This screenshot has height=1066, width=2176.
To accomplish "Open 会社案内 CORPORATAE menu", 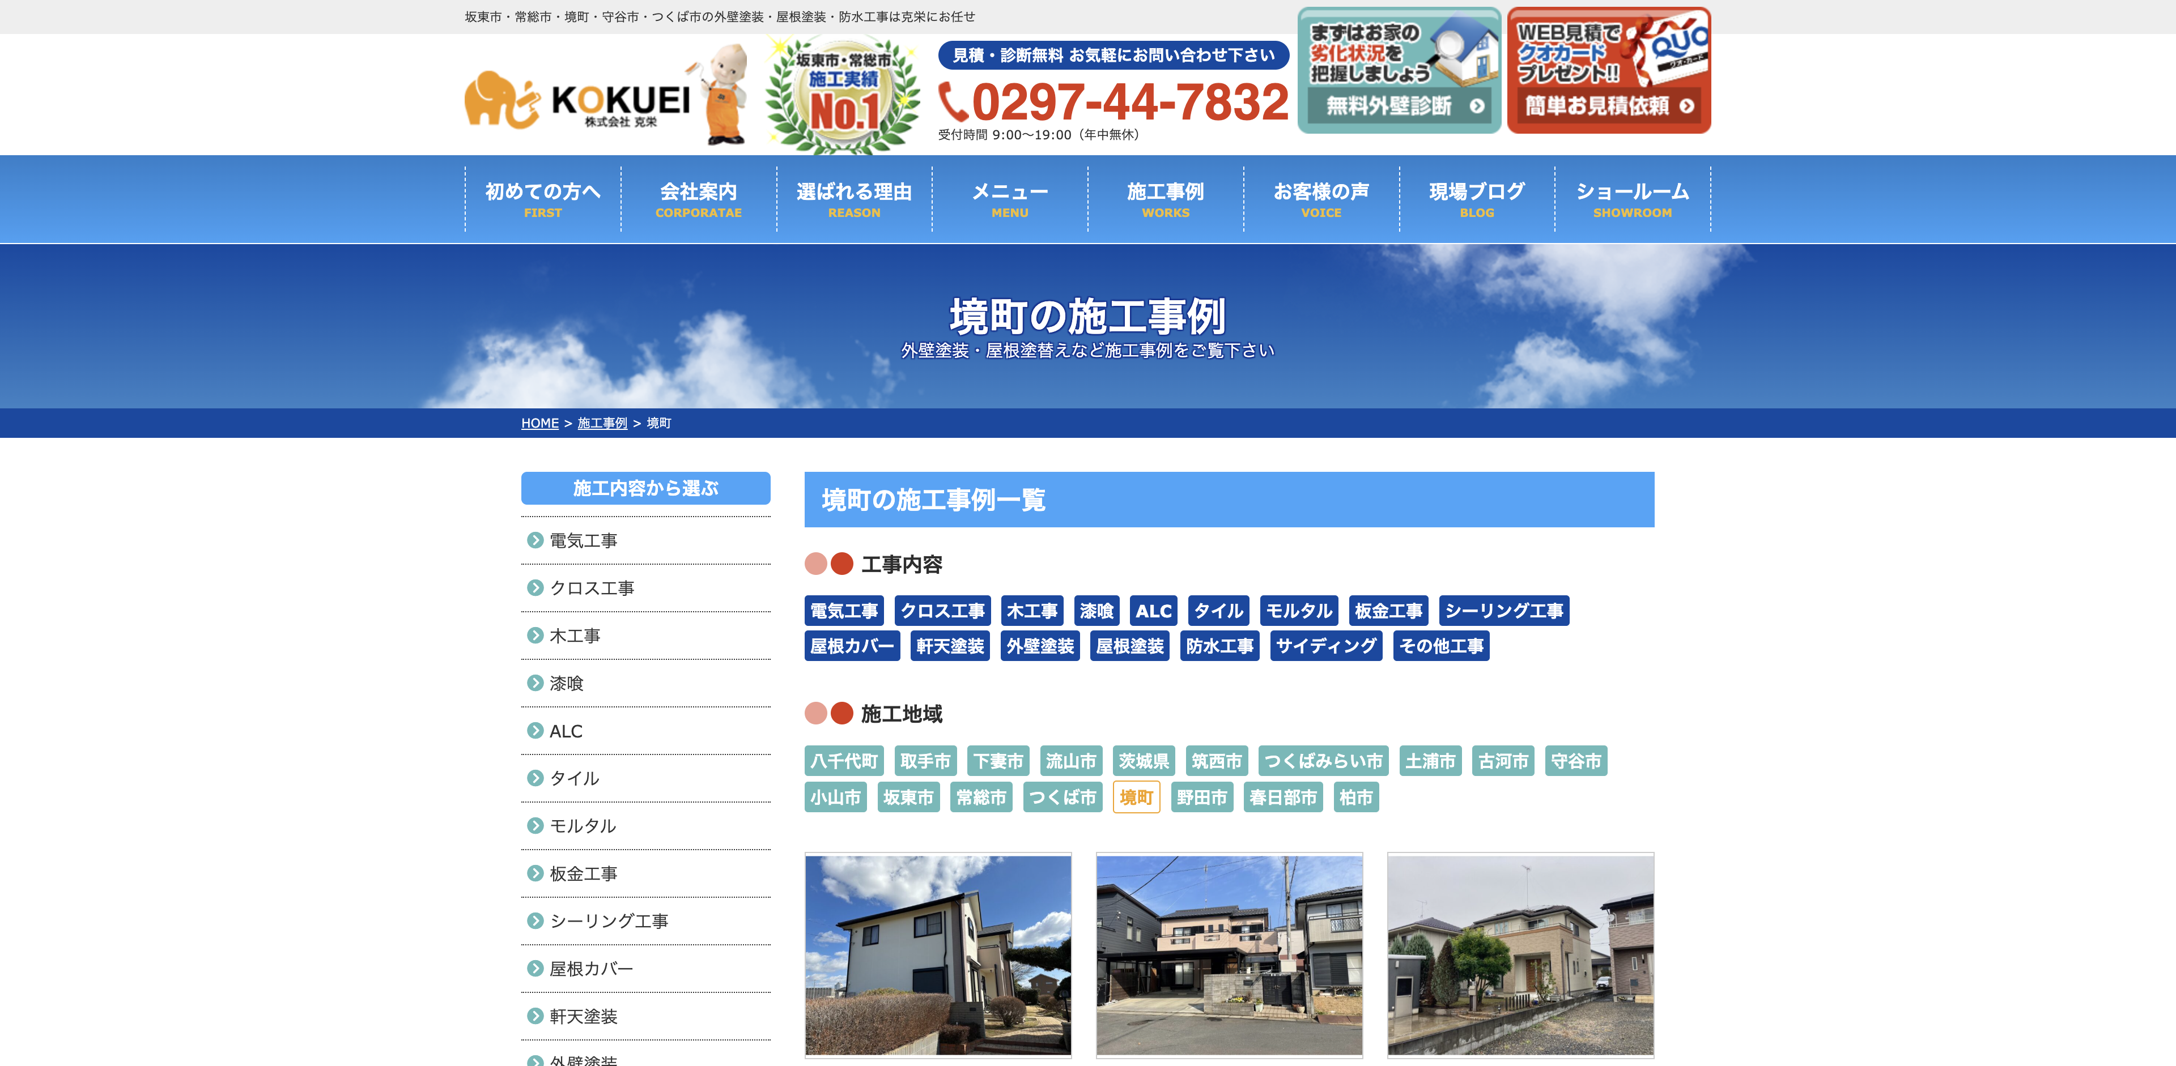I will [699, 199].
